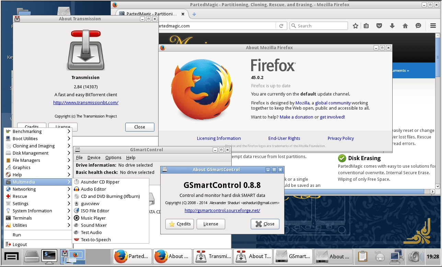Viewport: 442px width, 267px height.
Task: Open the clipboard manager tray icon
Action: (363, 256)
